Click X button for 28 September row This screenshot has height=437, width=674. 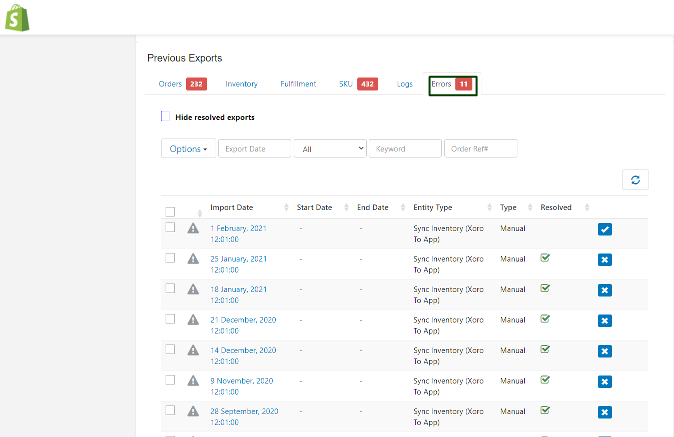[604, 412]
